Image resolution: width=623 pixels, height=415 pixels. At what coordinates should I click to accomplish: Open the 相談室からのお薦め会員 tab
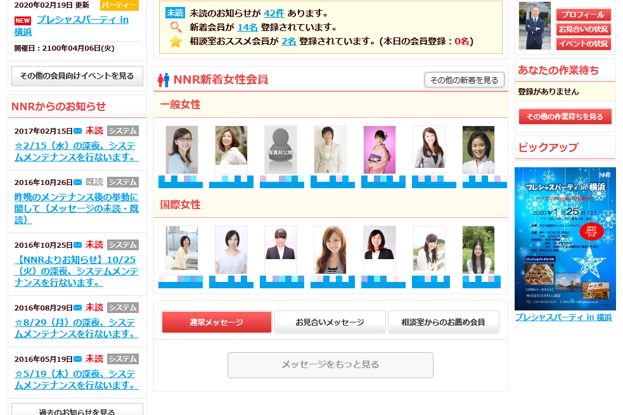[444, 322]
